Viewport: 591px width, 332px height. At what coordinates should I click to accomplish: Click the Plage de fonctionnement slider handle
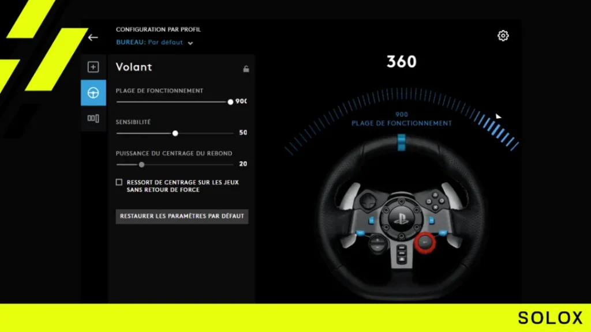pyautogui.click(x=230, y=102)
